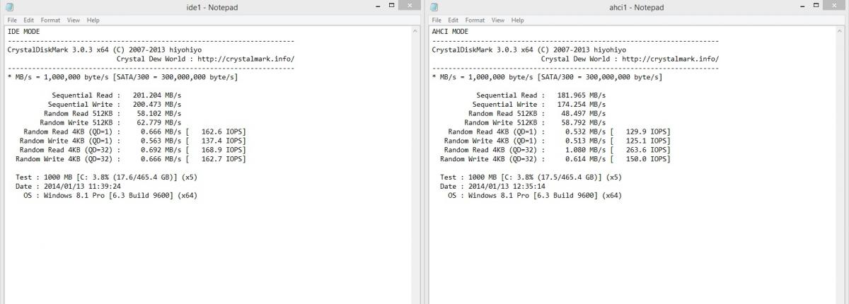Click OS Windows 8.1 Pro line in ahci1
Viewport: 849px width, 304px height.
click(x=534, y=196)
